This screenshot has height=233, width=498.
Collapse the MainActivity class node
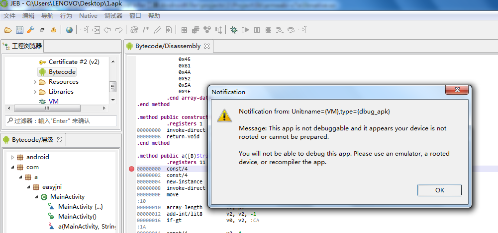click(36, 197)
